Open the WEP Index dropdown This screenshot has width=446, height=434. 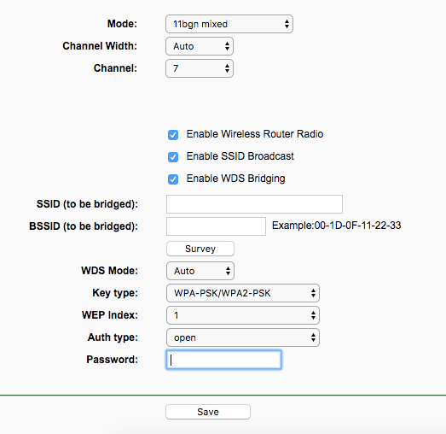tap(243, 315)
